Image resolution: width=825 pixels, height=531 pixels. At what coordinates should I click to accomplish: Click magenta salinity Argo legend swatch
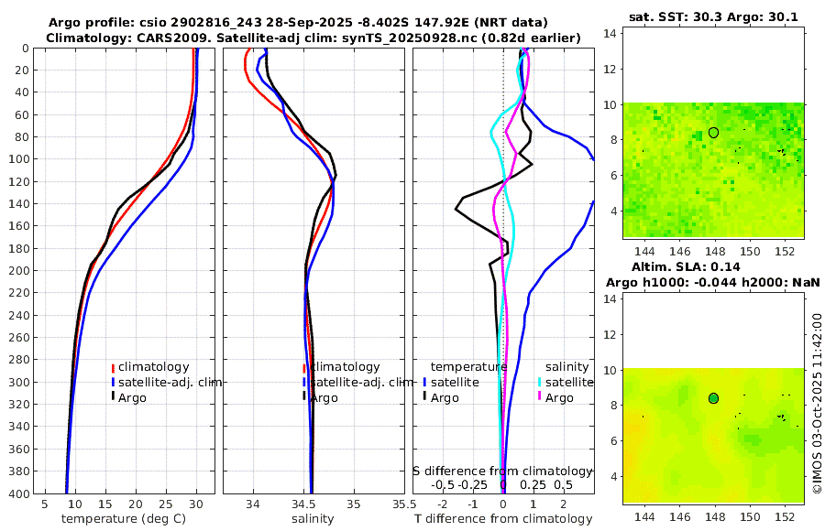coord(539,396)
